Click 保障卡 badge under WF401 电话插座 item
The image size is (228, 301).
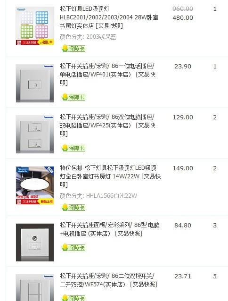(x=73, y=97)
